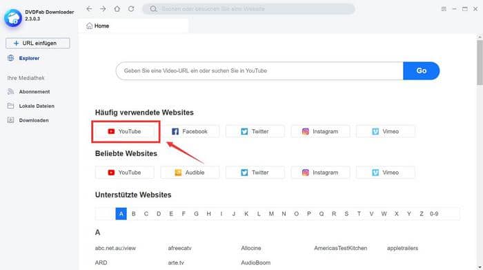Open the ARD site link
Screen dimensions: 483x270
(x=101, y=262)
